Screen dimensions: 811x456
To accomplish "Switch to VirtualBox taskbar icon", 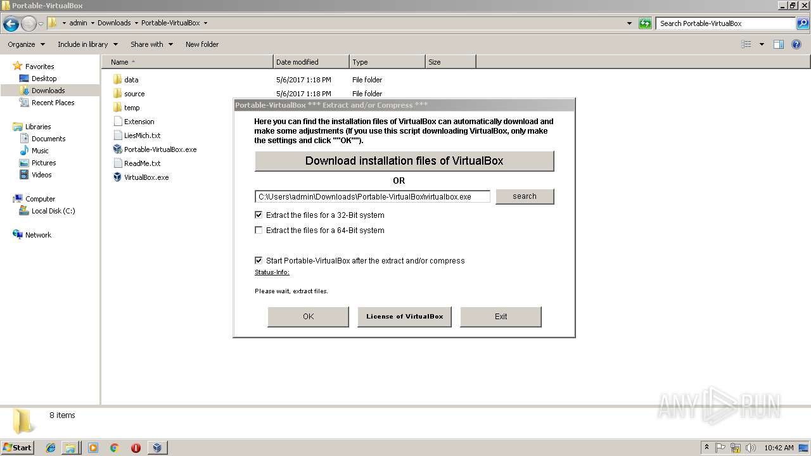I will point(157,448).
